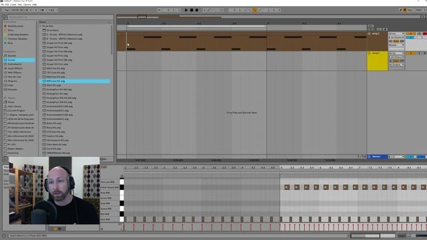The image size is (427, 240).
Task: Open the Options menu
Action: (x=27, y=5)
